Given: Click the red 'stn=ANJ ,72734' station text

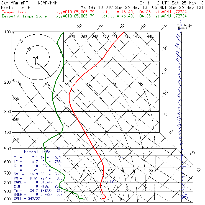Looking at the screenshot, I should coord(171,12).
